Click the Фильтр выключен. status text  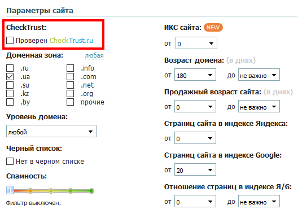pos(33,203)
